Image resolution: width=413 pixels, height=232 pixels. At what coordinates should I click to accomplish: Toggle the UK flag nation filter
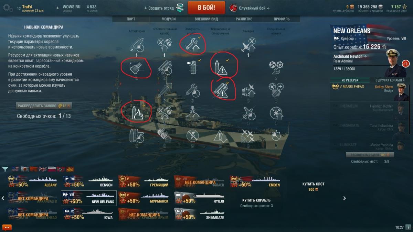click(x=43, y=169)
